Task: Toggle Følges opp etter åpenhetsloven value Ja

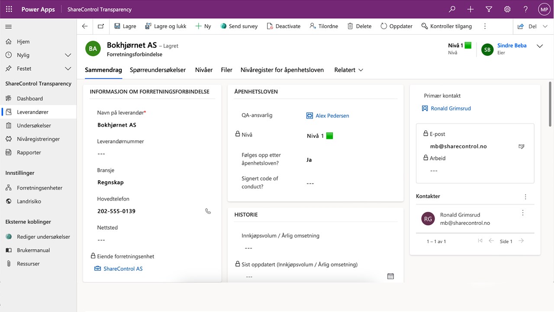Action: click(309, 159)
